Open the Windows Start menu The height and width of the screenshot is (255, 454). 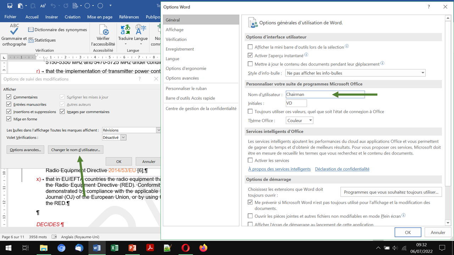point(8,248)
